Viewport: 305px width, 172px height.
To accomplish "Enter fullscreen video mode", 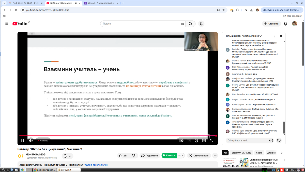I will [211, 140].
